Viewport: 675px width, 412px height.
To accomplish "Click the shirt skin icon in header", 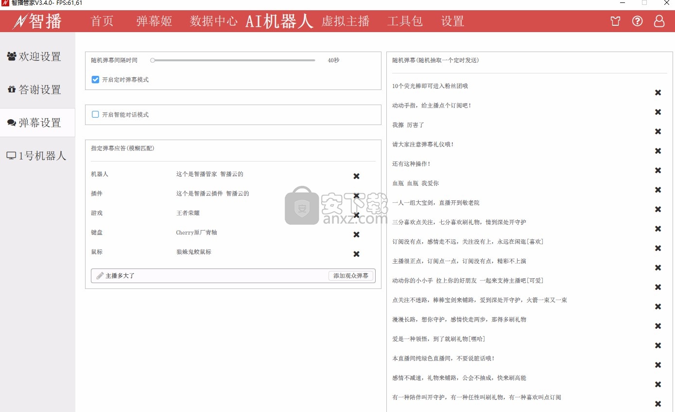I will pos(615,21).
